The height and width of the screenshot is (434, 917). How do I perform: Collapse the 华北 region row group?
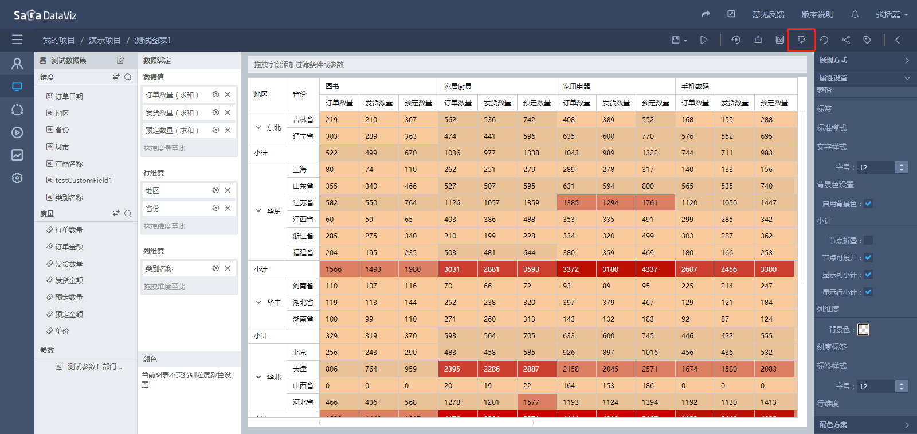pyautogui.click(x=258, y=377)
